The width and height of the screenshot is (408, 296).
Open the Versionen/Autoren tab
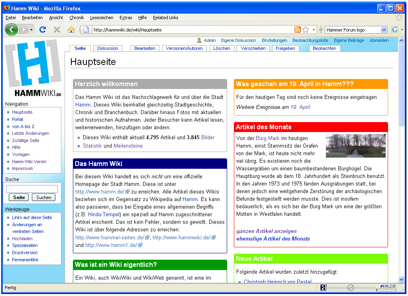pos(184,48)
